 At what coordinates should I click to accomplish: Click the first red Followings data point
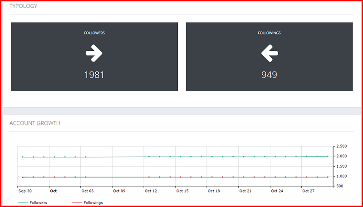23,178
